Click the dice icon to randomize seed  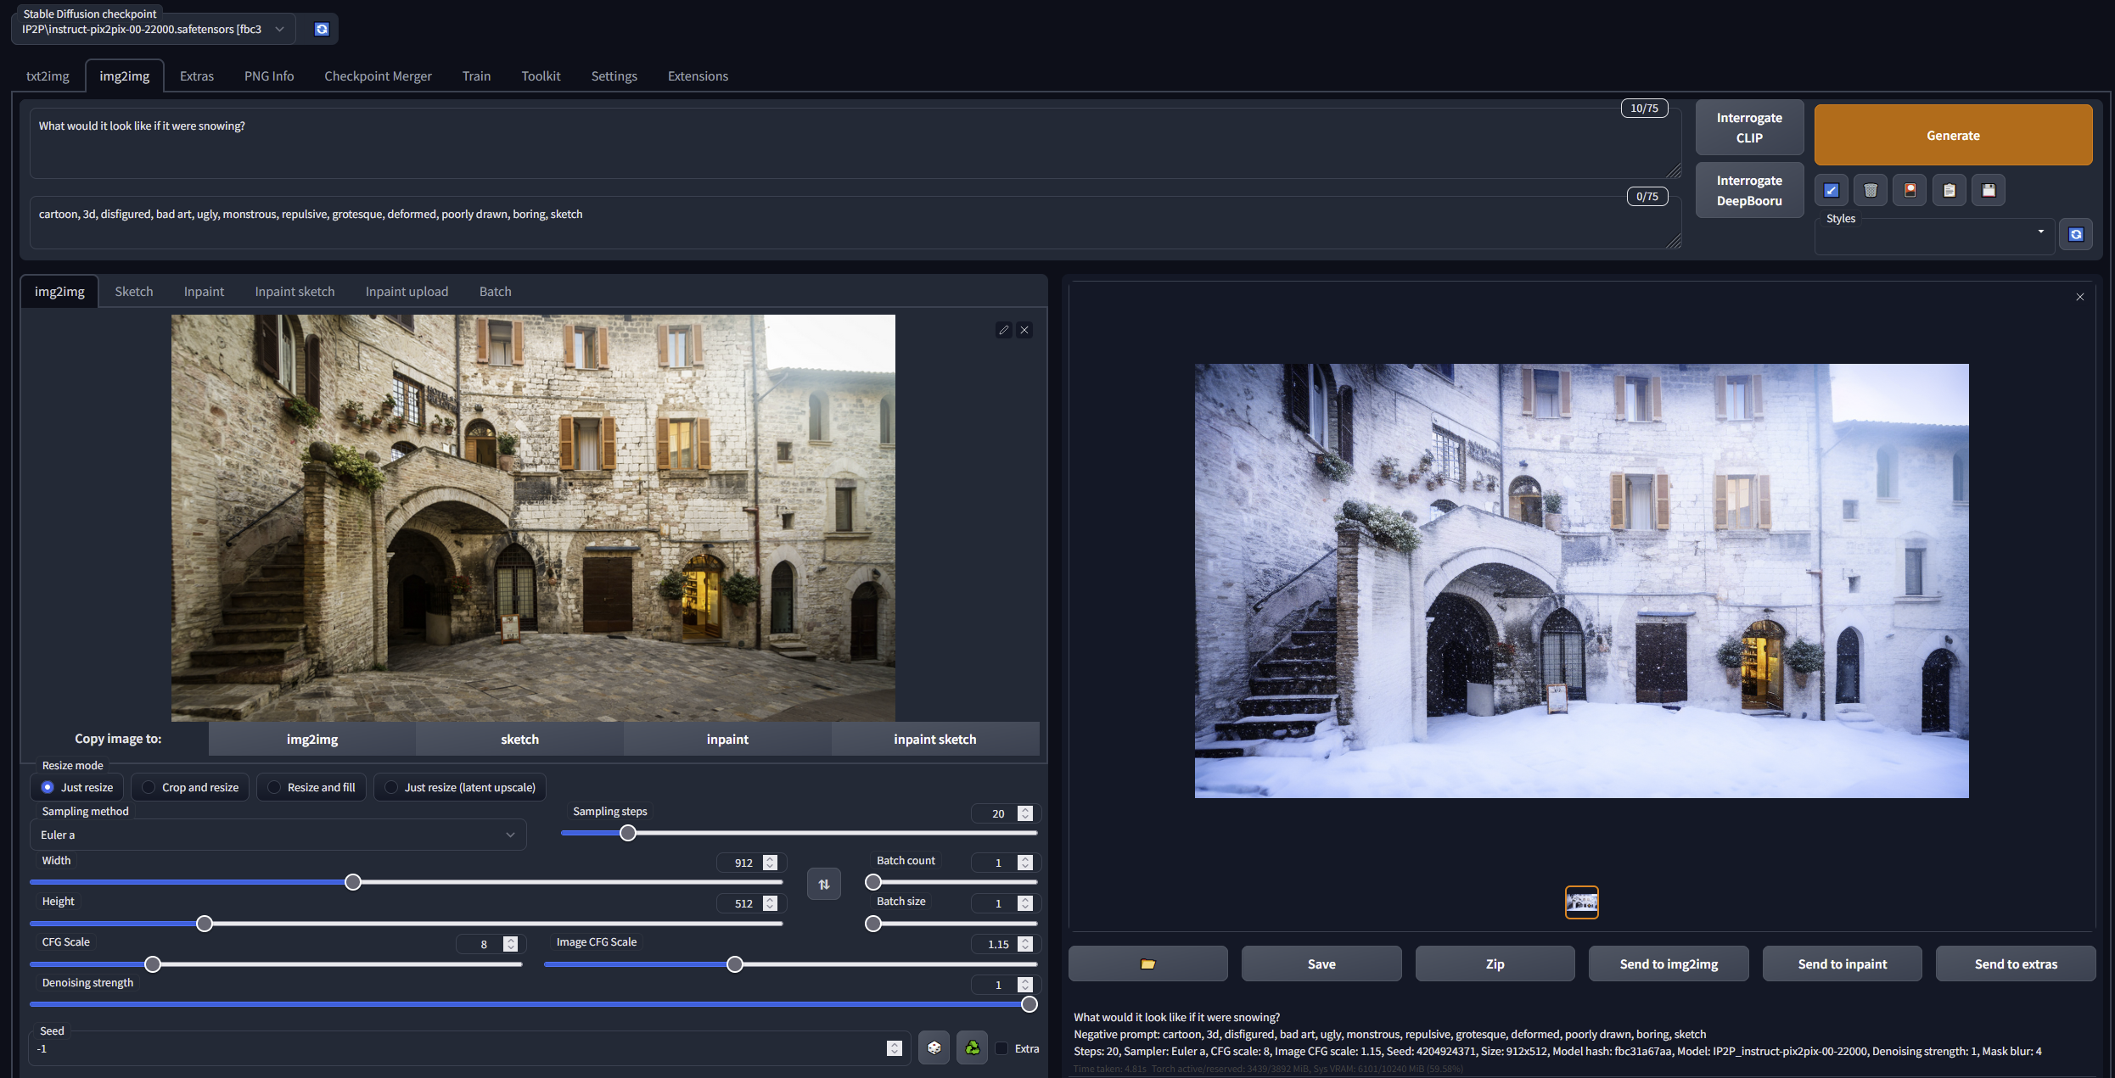tap(934, 1048)
